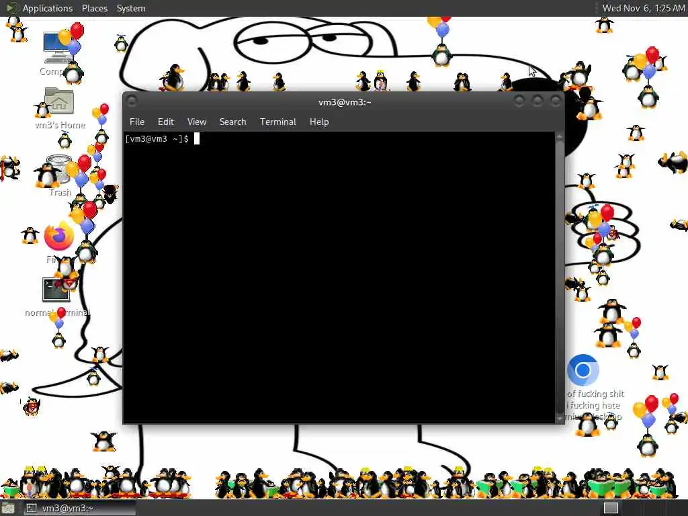Open the Places menu in top panel

94,8
